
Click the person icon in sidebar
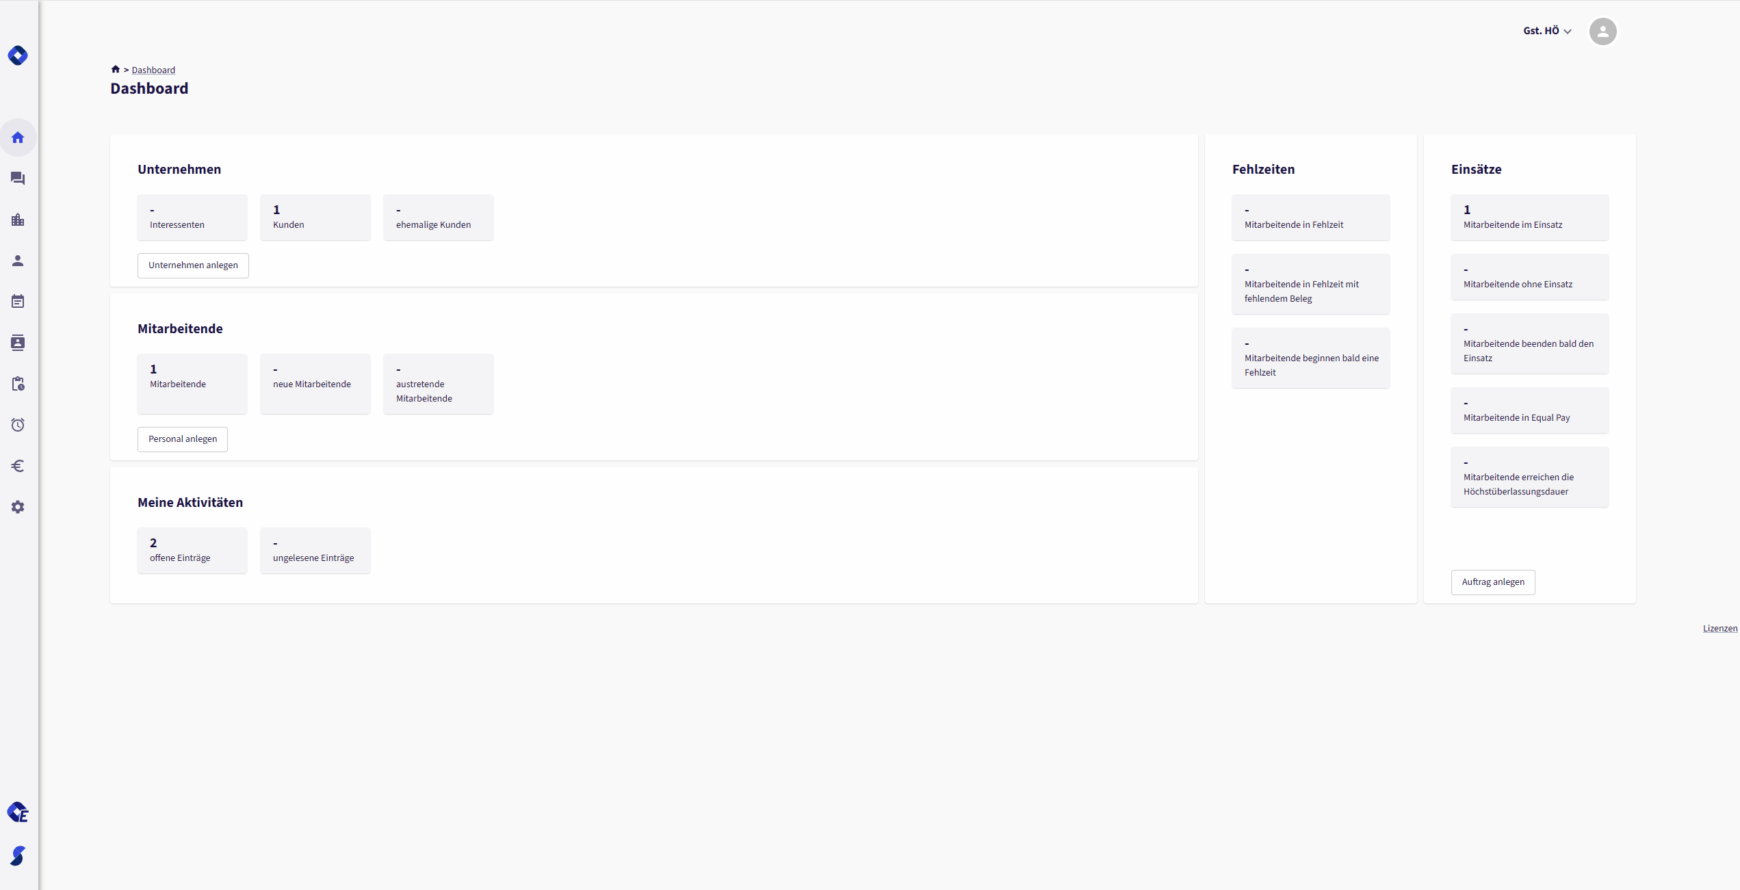point(18,261)
